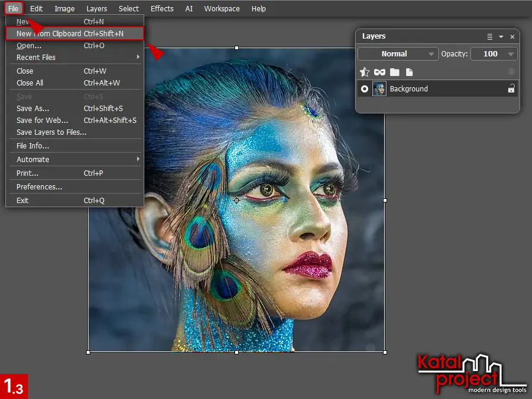
Task: Toggle the Background layer lock icon
Action: click(511, 89)
